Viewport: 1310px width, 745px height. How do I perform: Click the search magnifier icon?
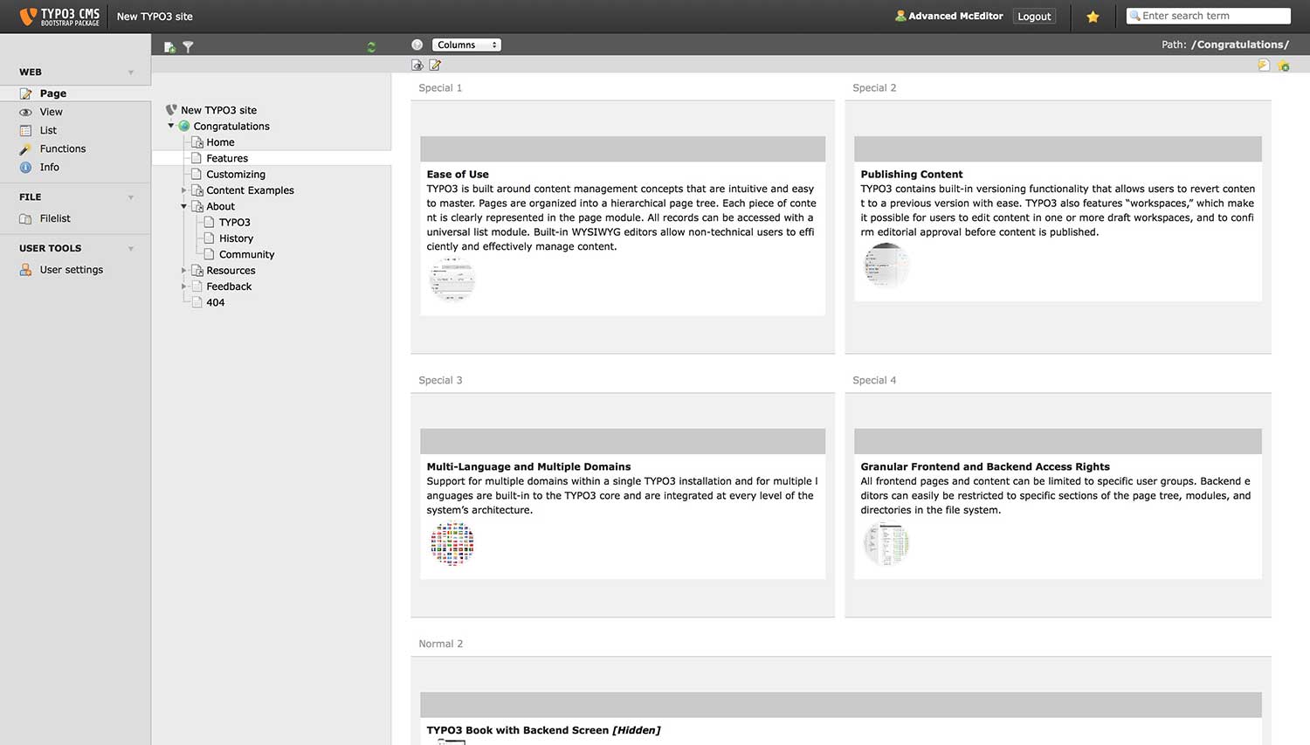tap(1134, 16)
